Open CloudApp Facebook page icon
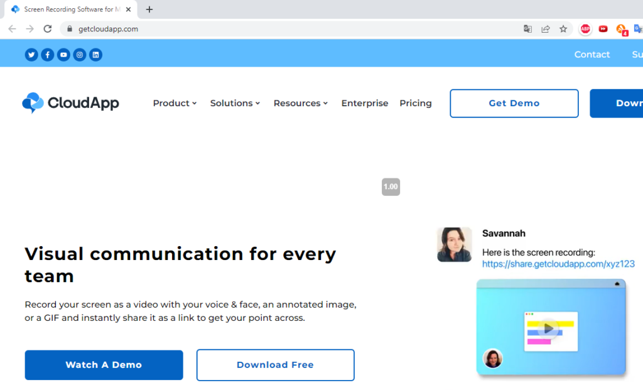This screenshot has height=390, width=643. (48, 55)
